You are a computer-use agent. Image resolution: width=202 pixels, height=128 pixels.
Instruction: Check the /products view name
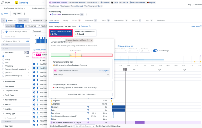click(3, 72)
